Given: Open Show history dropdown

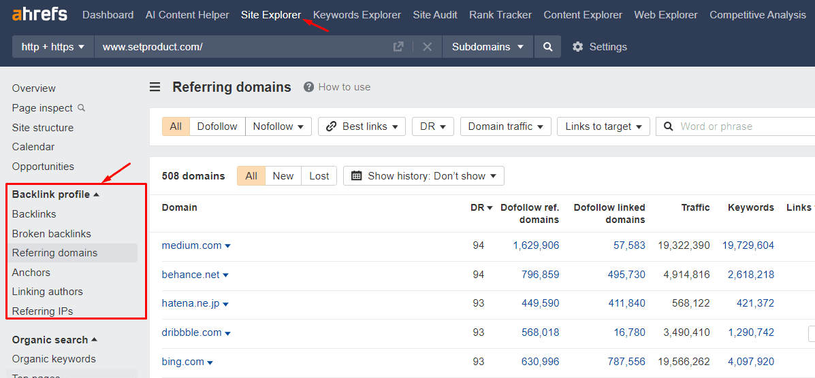Looking at the screenshot, I should coord(424,175).
